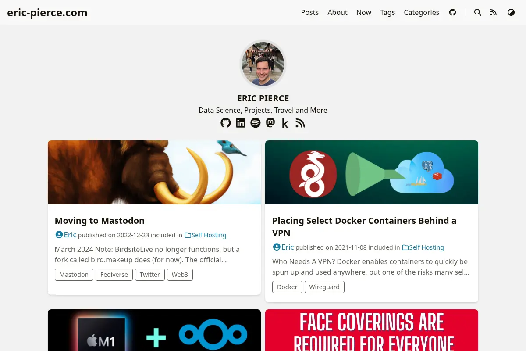Open the About page
The image size is (526, 351).
pos(338,12)
